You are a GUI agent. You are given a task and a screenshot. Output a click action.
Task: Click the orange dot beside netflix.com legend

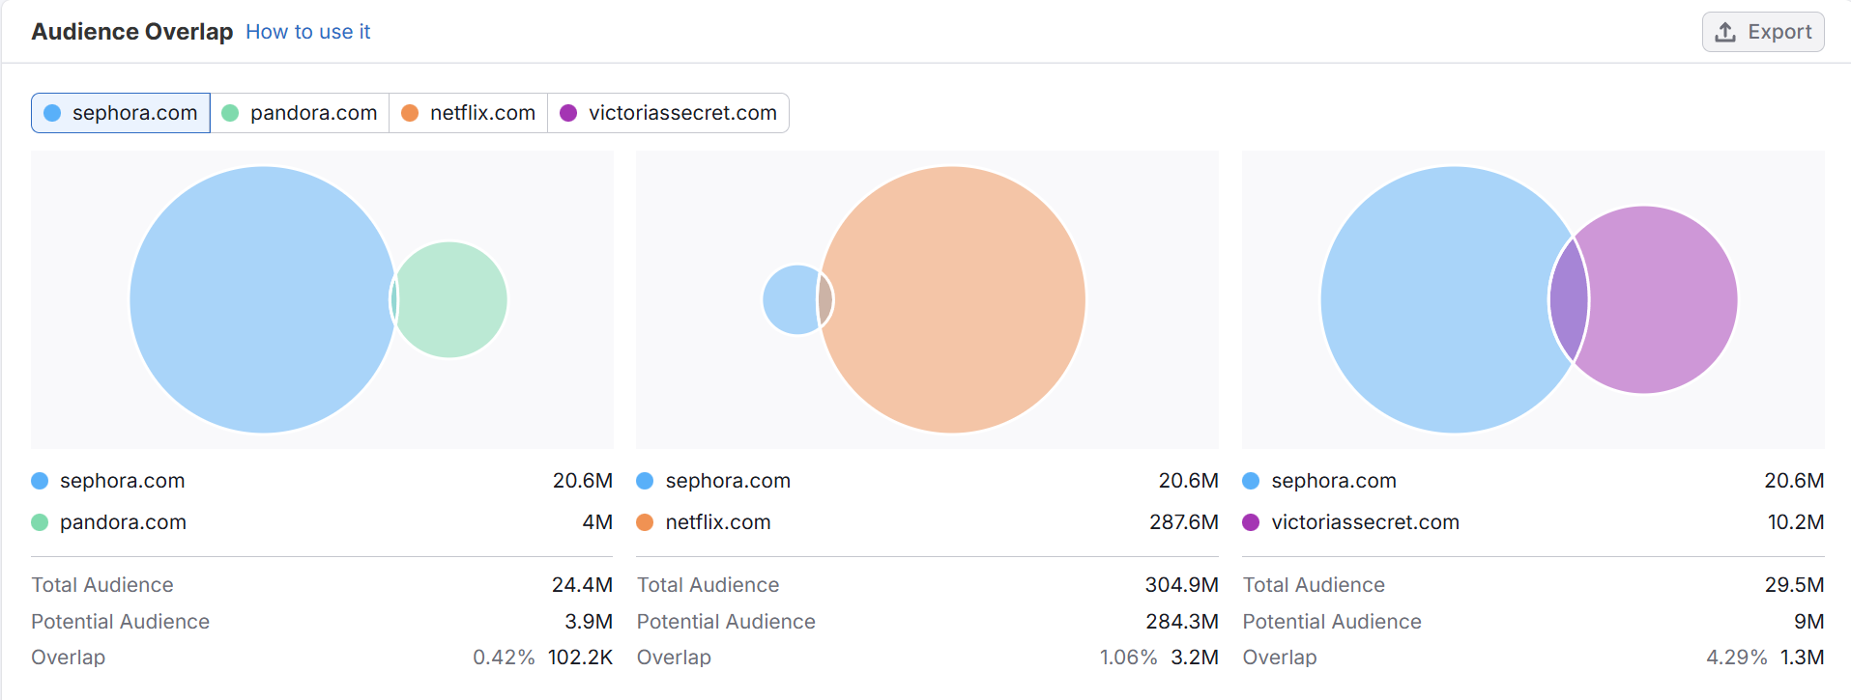pos(645,522)
